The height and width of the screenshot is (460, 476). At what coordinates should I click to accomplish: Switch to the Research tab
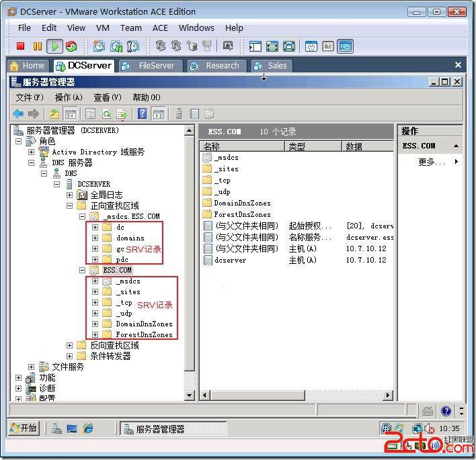[216, 66]
